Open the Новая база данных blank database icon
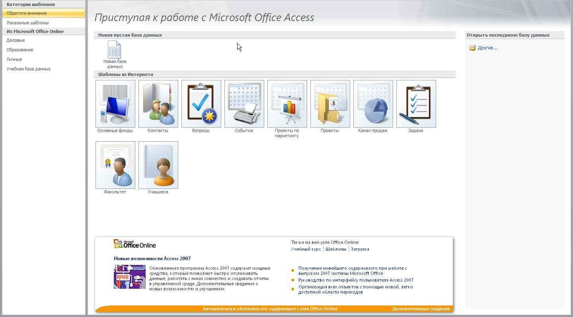 coord(115,50)
